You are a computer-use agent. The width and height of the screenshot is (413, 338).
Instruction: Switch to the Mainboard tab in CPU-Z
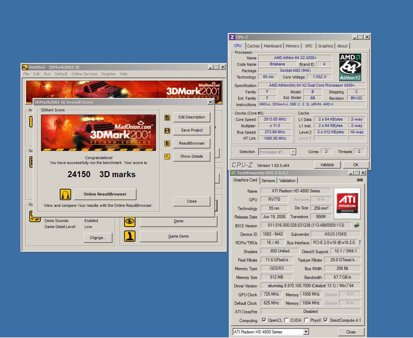coord(273,46)
